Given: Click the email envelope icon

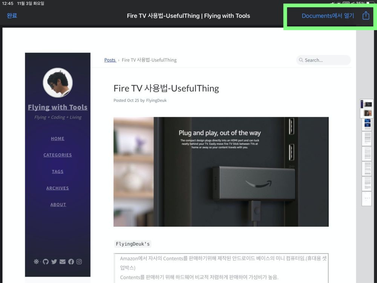Looking at the screenshot, I should [63, 261].
